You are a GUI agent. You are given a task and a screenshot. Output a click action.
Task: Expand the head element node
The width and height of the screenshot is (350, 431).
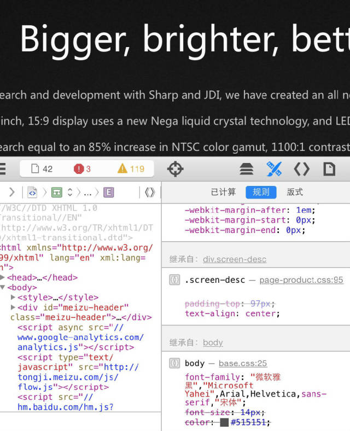pos(3,277)
